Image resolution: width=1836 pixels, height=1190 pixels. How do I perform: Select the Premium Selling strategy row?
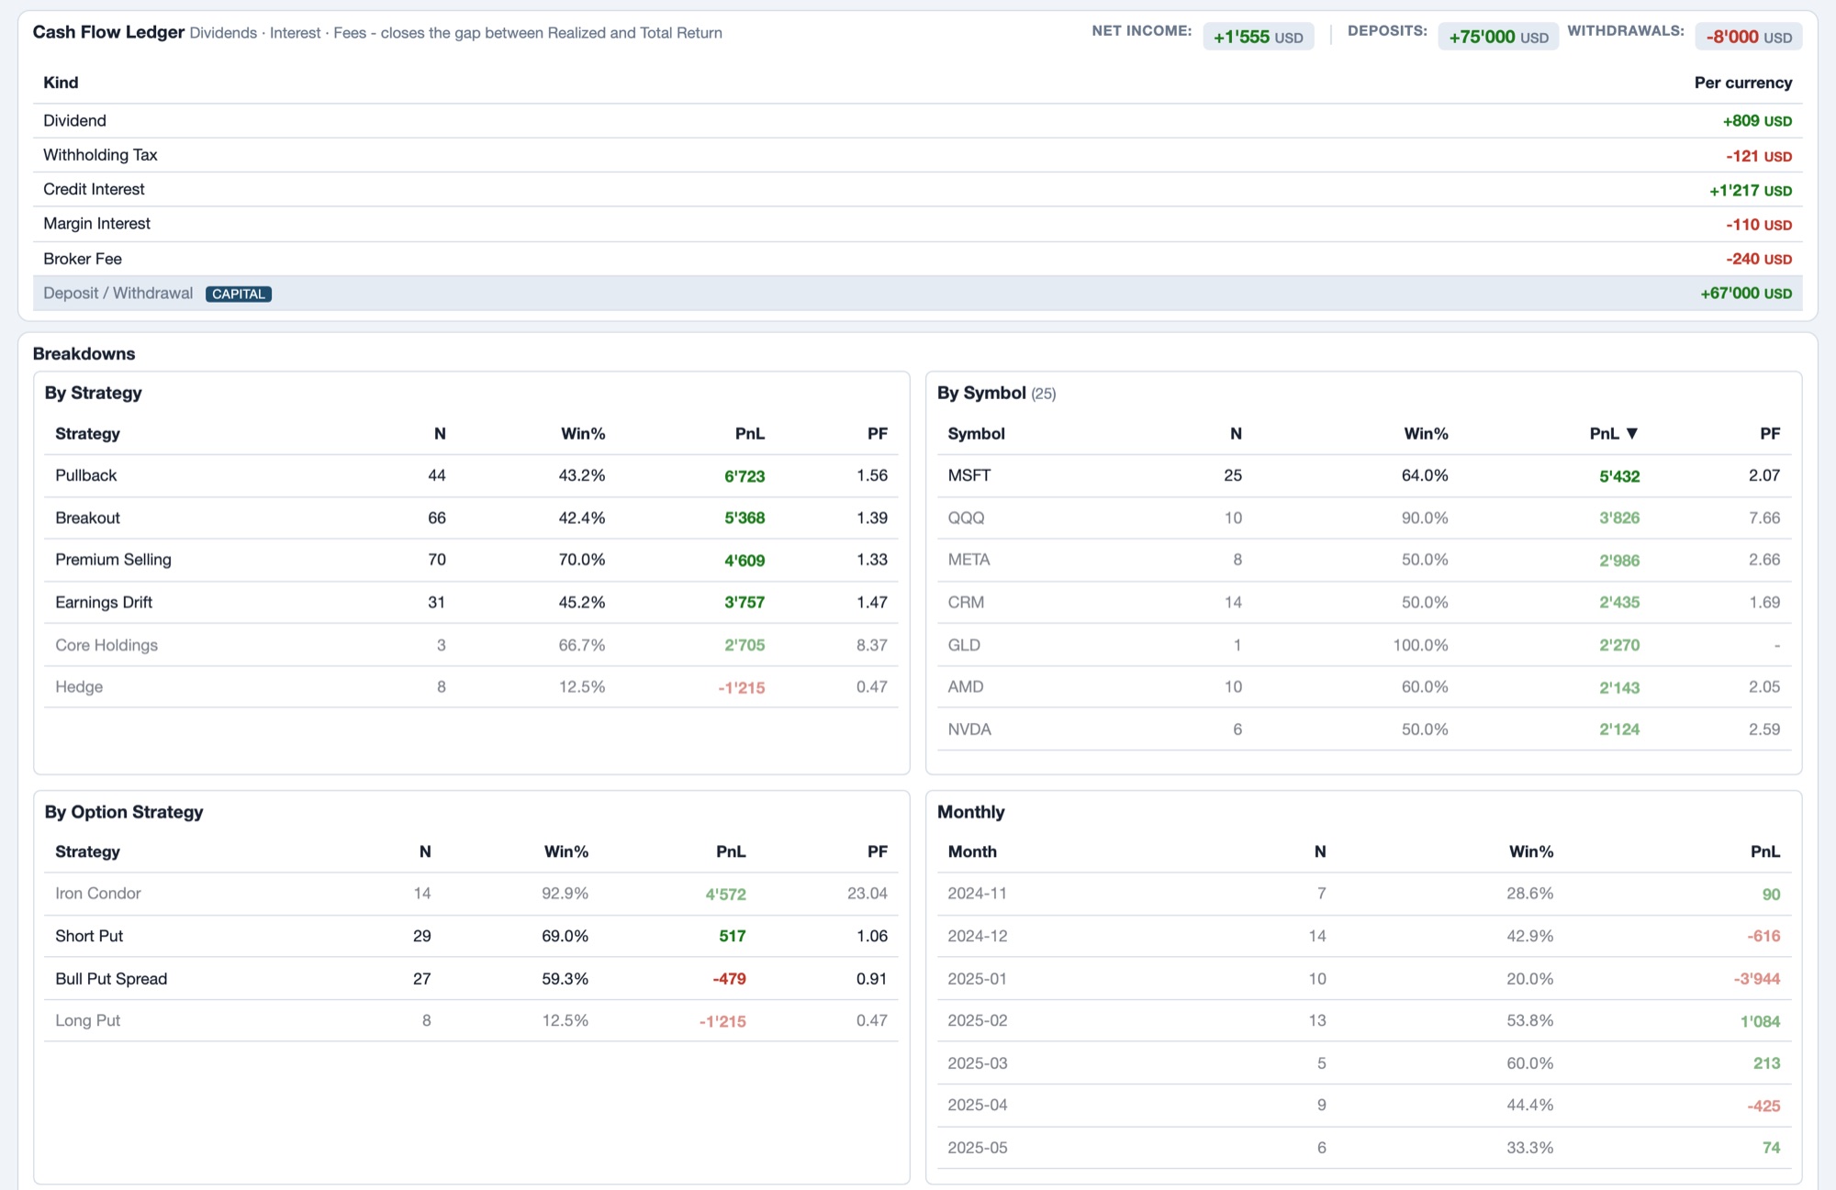click(x=471, y=560)
